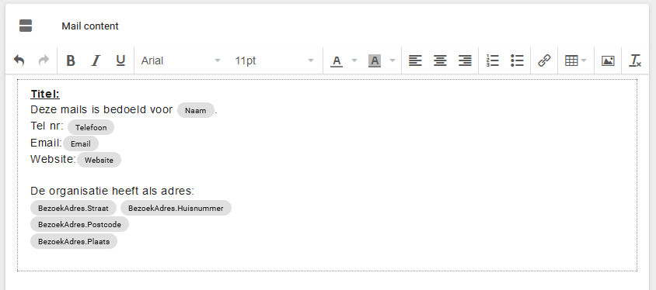Open the Arial font family dropdown
Image resolution: width=656 pixels, height=290 pixels.
coord(181,61)
